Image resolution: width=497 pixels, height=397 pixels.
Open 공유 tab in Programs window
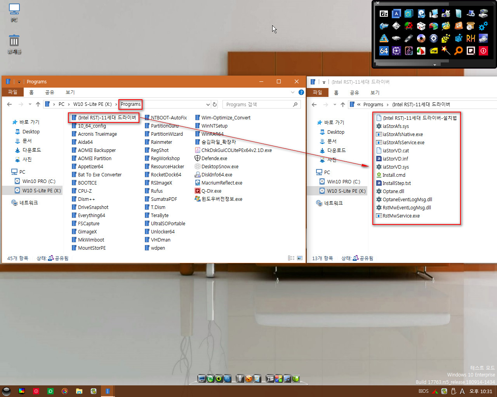(50, 92)
